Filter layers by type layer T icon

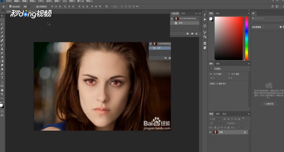232,119
